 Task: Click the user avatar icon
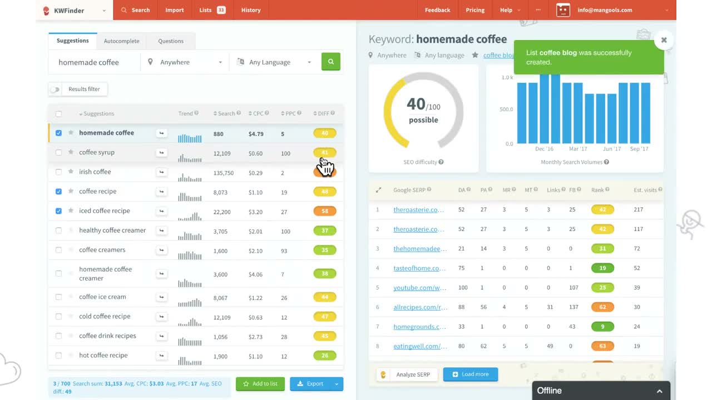pyautogui.click(x=563, y=10)
